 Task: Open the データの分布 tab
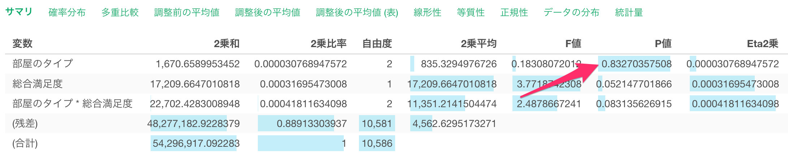[571, 13]
